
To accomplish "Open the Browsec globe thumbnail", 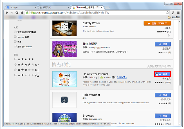I will (x=64, y=117).
